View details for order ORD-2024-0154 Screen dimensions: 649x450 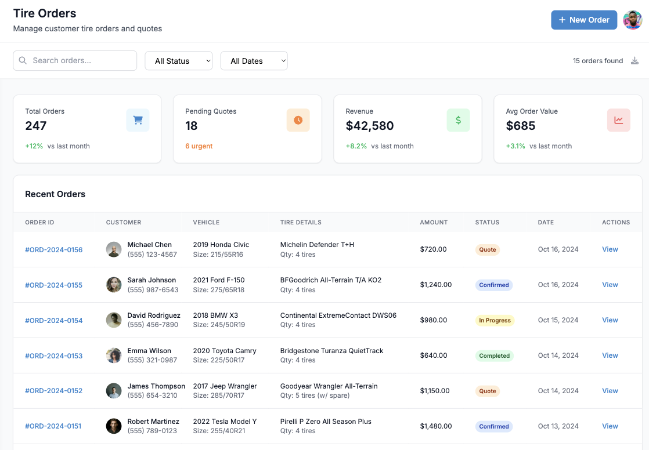[610, 320]
